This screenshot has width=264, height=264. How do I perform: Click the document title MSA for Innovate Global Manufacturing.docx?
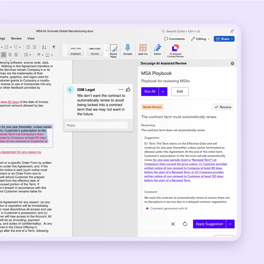point(65,31)
